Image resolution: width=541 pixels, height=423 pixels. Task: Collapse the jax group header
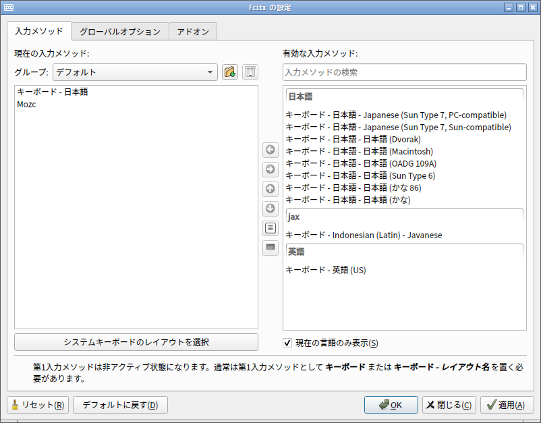(404, 217)
